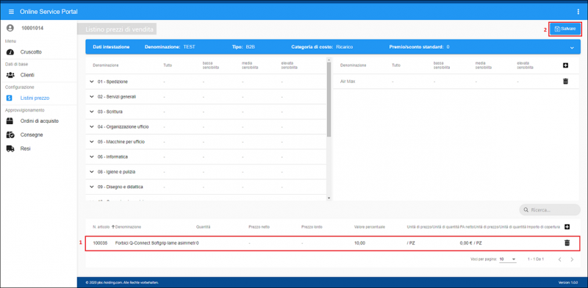The width and height of the screenshot is (588, 288).
Task: Click the 10,00 percentage value cell
Action: click(359, 243)
